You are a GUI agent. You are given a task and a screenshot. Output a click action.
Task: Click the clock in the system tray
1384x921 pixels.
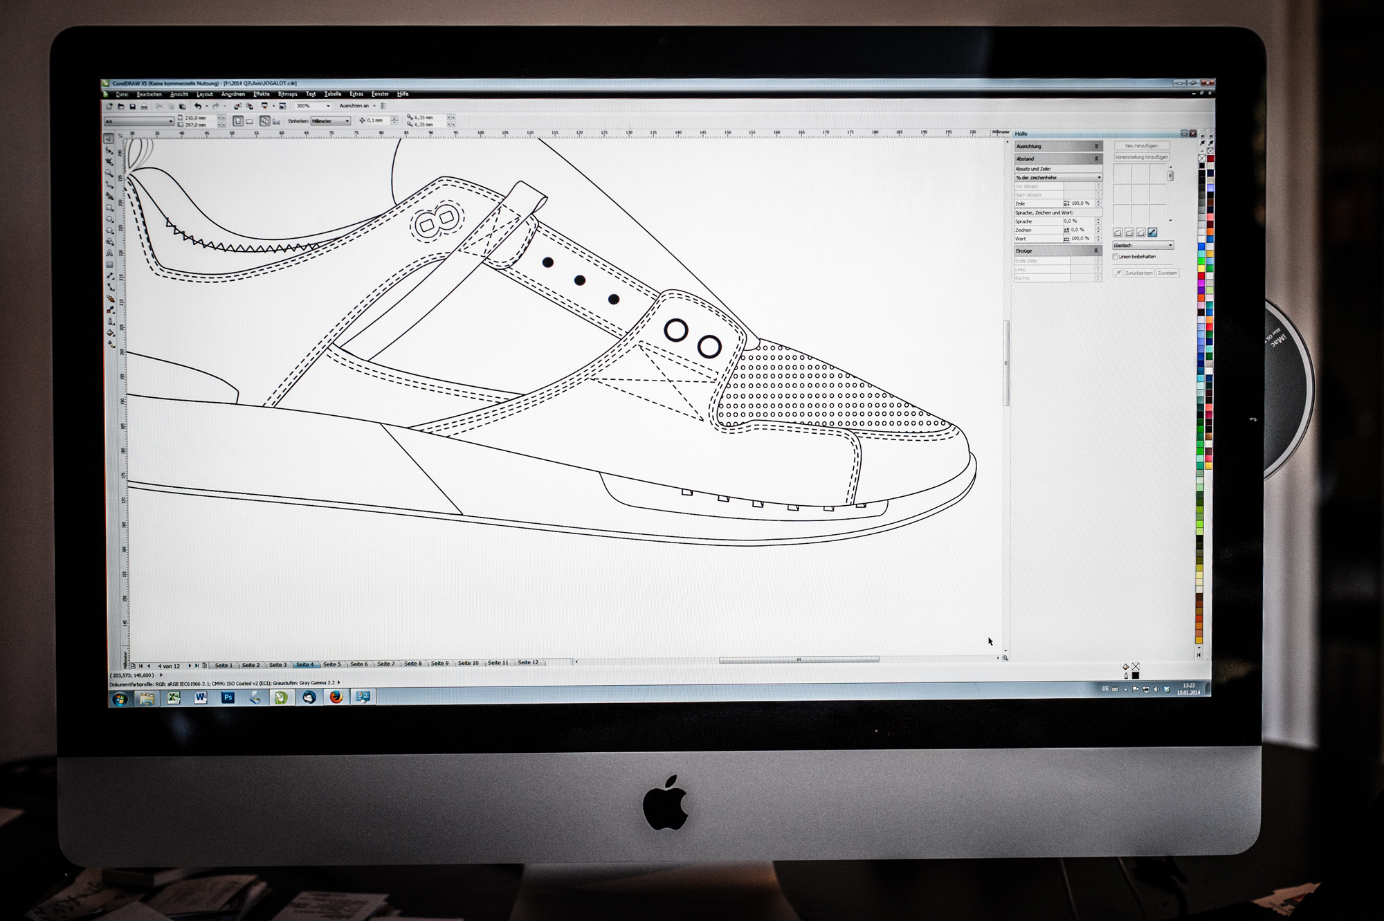coord(1189,689)
